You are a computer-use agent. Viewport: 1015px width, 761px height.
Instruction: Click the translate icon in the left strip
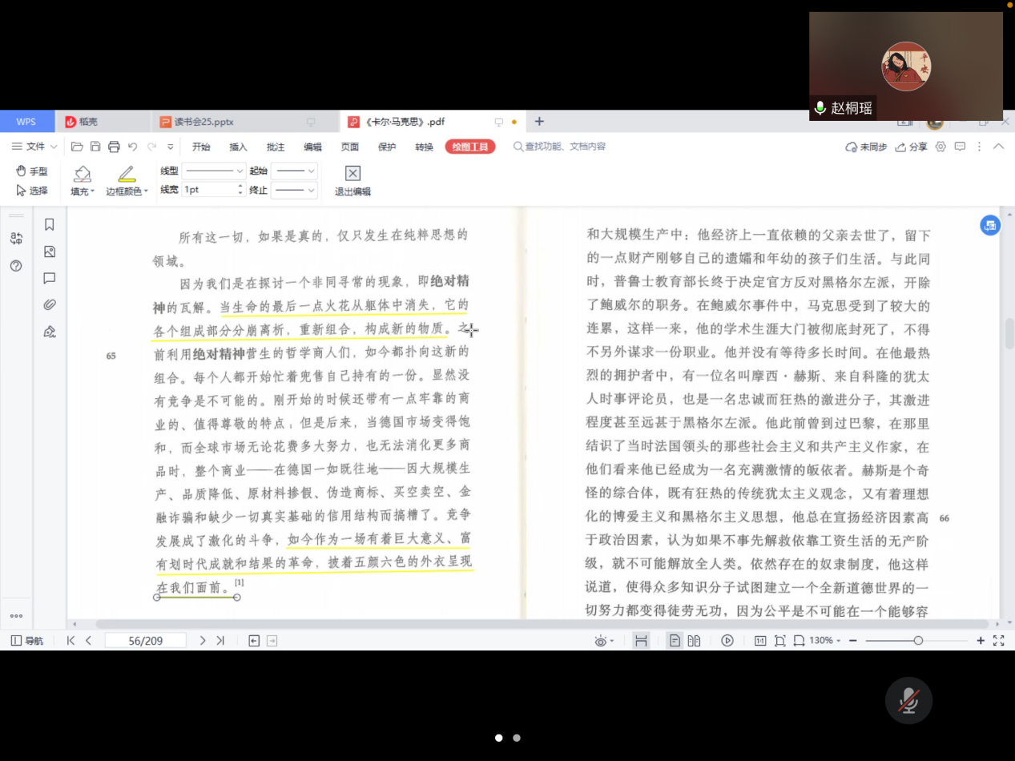click(x=16, y=238)
